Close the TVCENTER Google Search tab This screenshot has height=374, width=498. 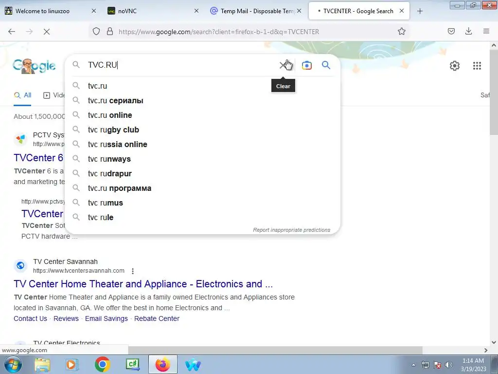click(402, 11)
